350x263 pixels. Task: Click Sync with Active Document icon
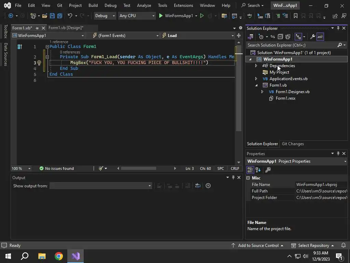272,37
